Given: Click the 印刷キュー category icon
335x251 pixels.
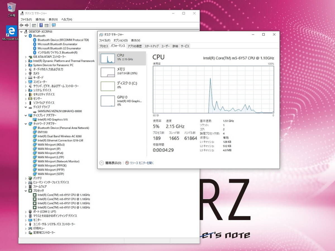Looking at the screenshot, I should click(x=30, y=228).
